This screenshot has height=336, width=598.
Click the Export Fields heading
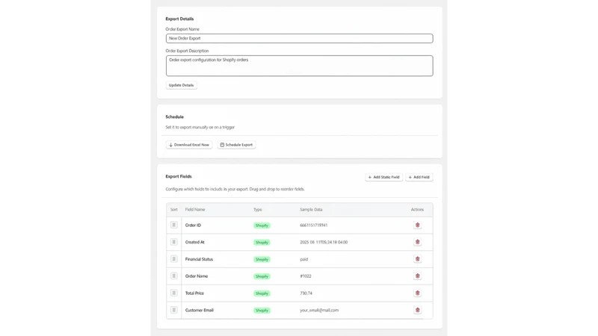coord(179,176)
